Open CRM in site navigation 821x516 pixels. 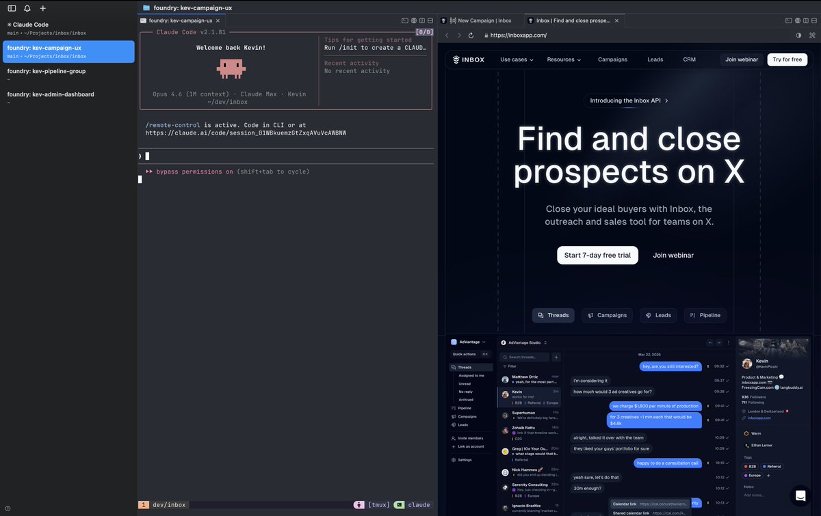[689, 59]
